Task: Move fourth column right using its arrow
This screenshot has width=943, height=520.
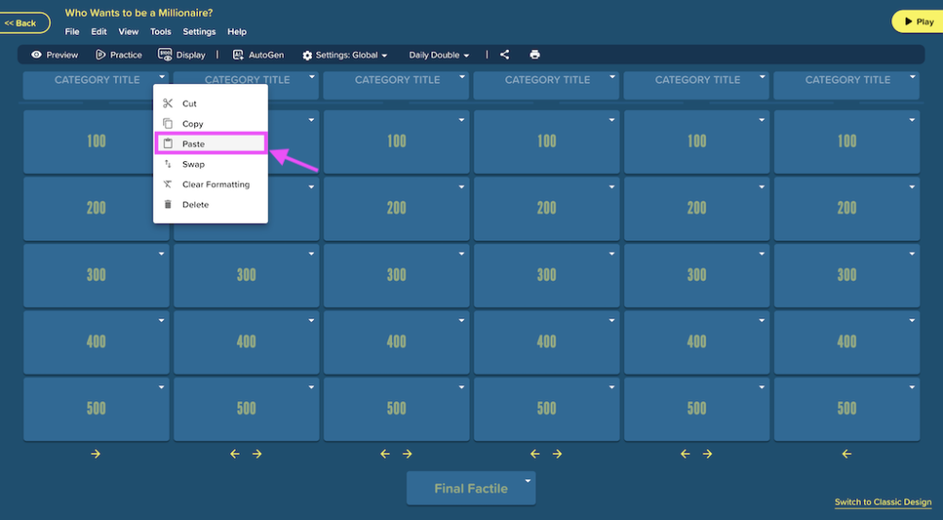Action: click(557, 454)
